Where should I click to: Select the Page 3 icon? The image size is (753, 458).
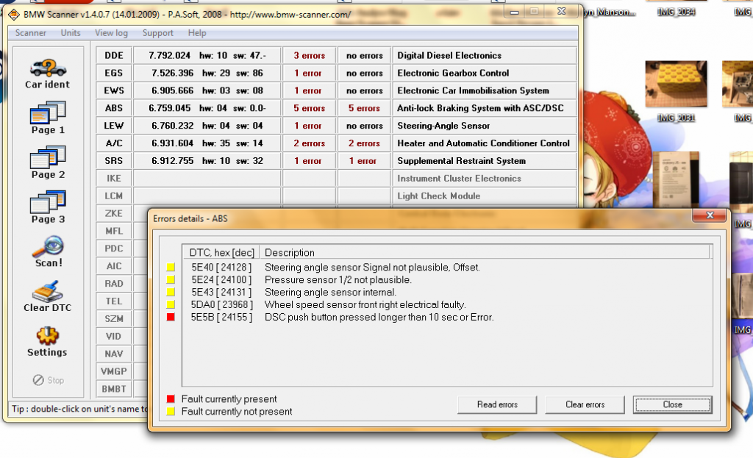coord(48,201)
